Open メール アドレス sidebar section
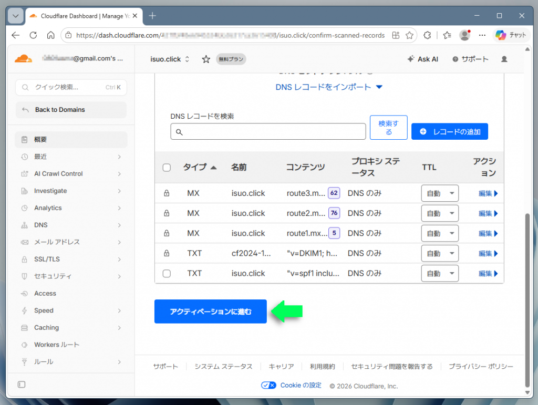 71,242
